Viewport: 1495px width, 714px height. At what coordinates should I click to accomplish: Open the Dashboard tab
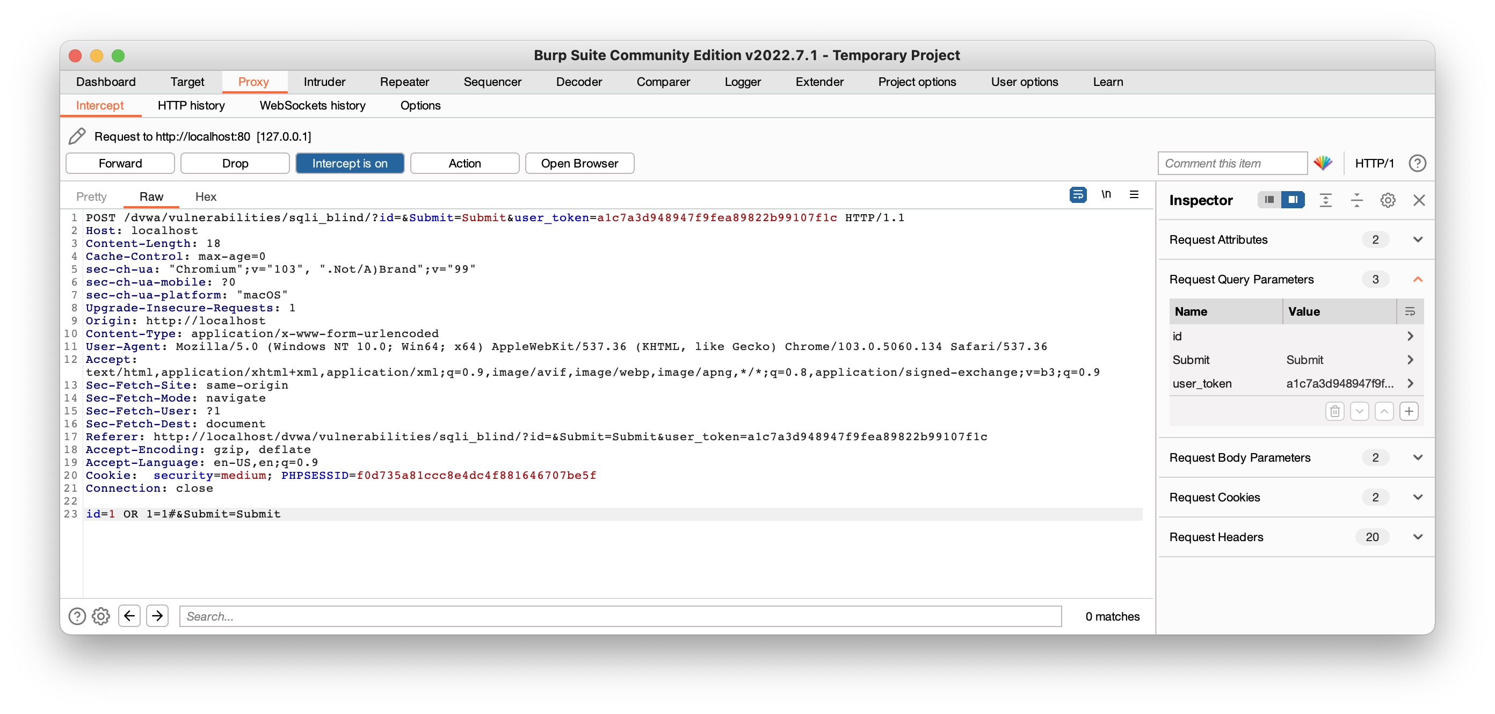pos(106,82)
